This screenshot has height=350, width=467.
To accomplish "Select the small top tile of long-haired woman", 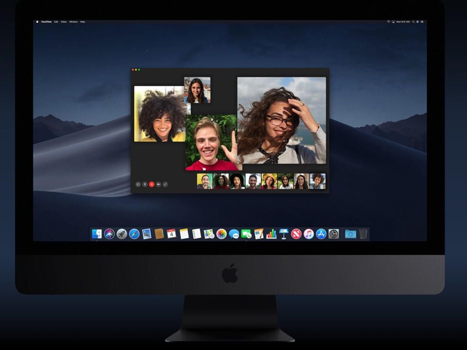I will coord(197,90).
